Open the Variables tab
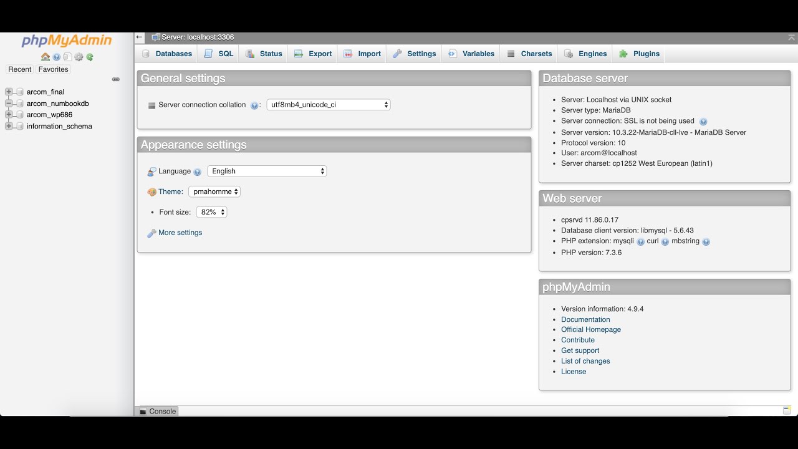This screenshot has width=798, height=449. tap(471, 54)
